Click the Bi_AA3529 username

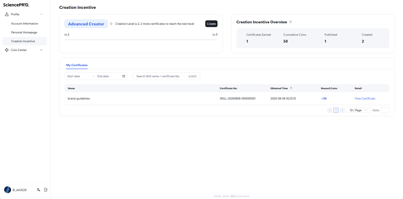[20, 190]
